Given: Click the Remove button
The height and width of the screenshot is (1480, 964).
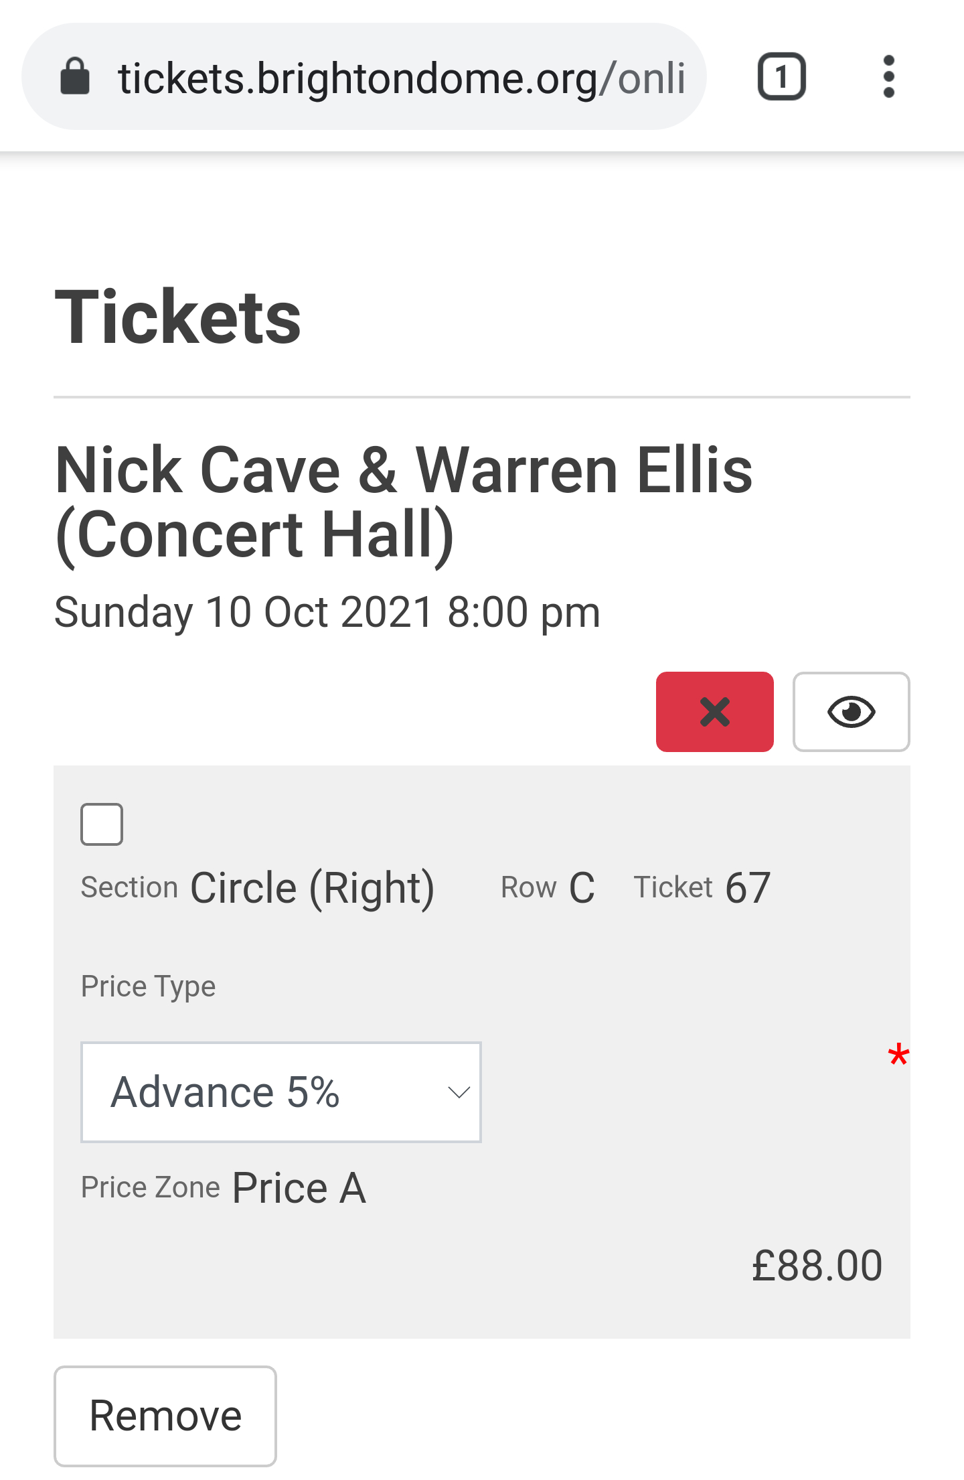Looking at the screenshot, I should (x=165, y=1416).
